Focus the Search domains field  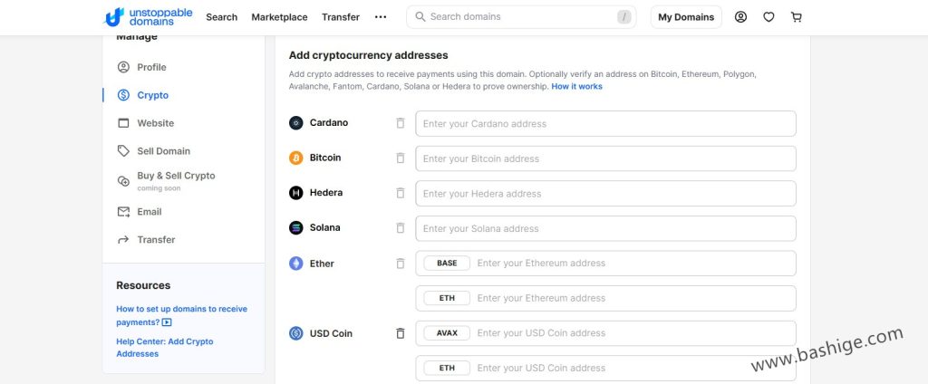tap(521, 17)
